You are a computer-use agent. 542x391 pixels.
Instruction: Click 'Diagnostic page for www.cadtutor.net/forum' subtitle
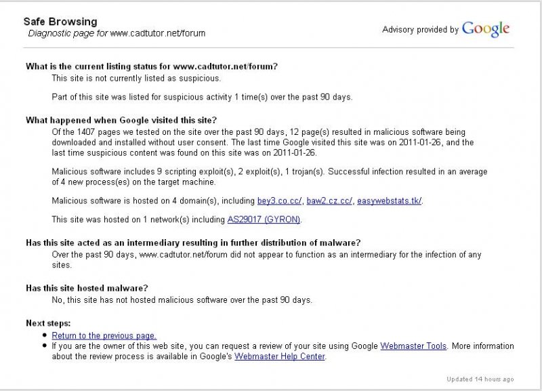pos(117,33)
